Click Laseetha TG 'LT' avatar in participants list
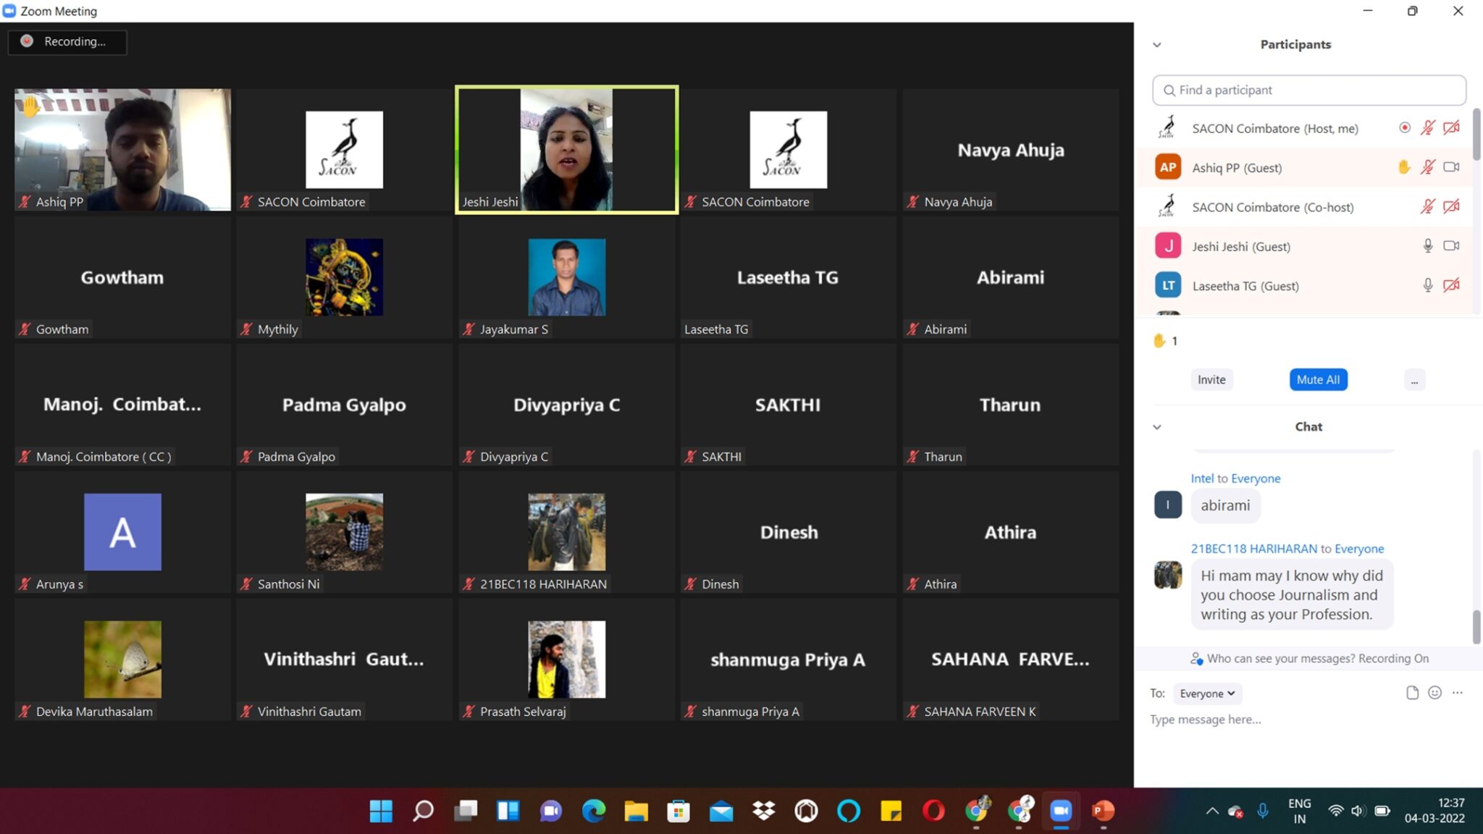The width and height of the screenshot is (1483, 834). (x=1168, y=285)
